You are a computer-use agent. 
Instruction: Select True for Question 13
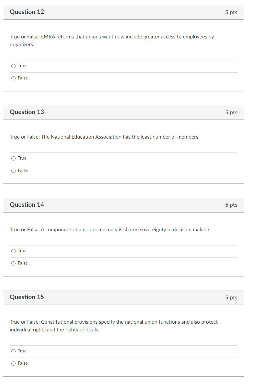point(13,158)
